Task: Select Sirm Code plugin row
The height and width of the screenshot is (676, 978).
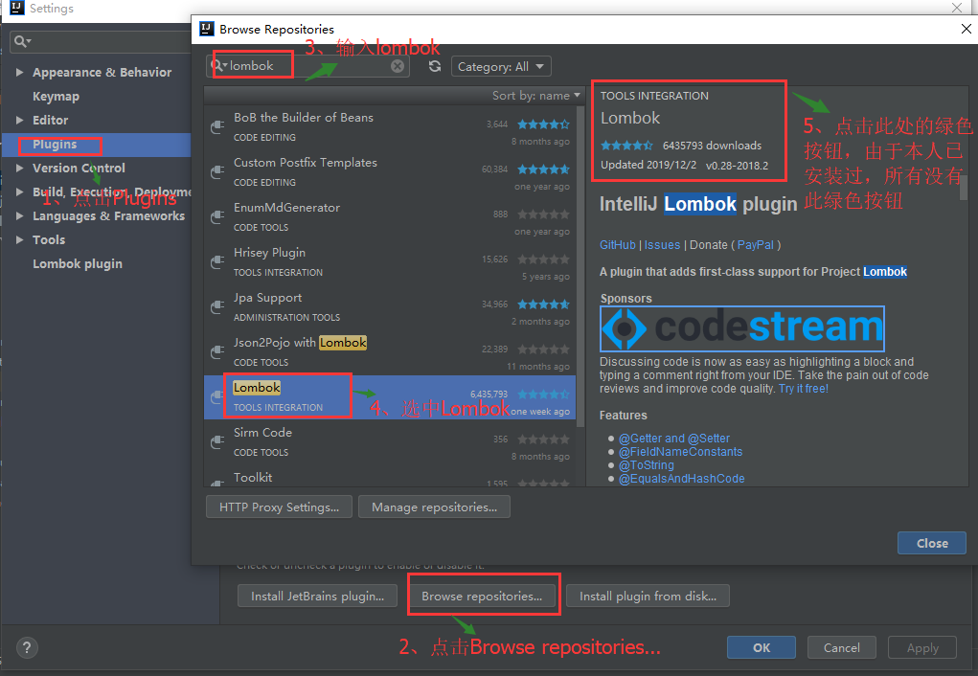Action: click(x=390, y=442)
